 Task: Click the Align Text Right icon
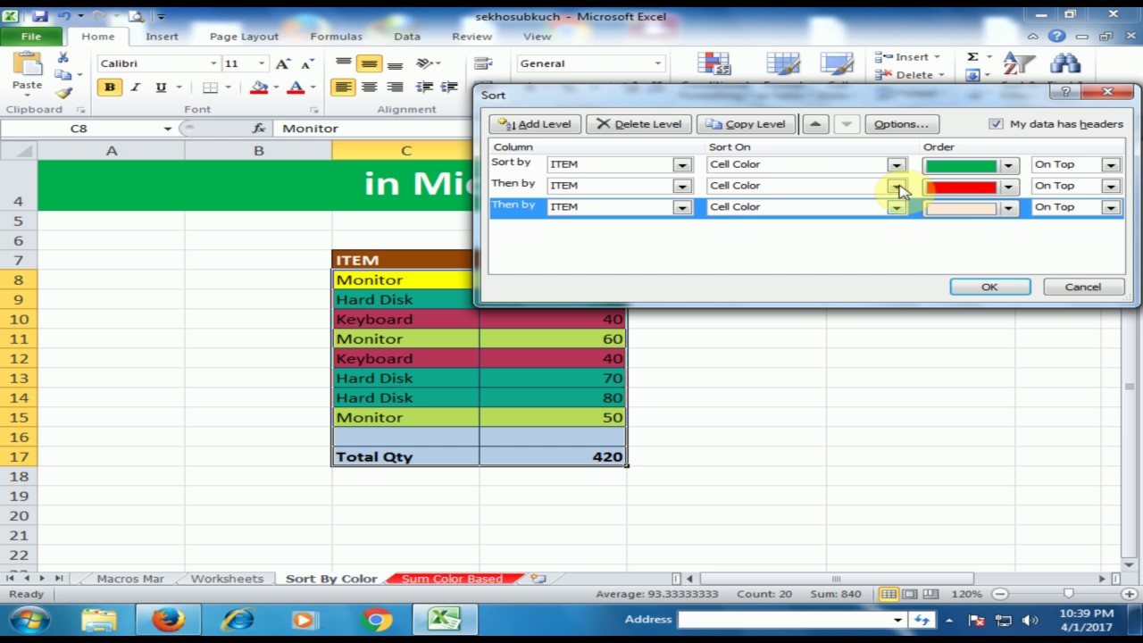pos(394,88)
